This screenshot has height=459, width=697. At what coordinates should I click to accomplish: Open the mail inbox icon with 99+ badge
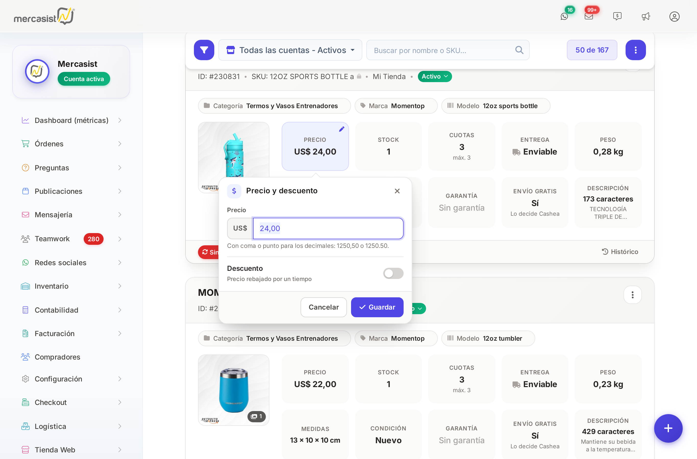pos(589,16)
